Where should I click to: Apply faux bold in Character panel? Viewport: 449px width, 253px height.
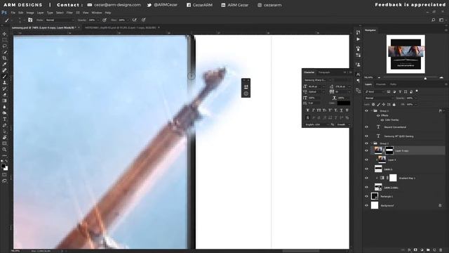pyautogui.click(x=308, y=110)
